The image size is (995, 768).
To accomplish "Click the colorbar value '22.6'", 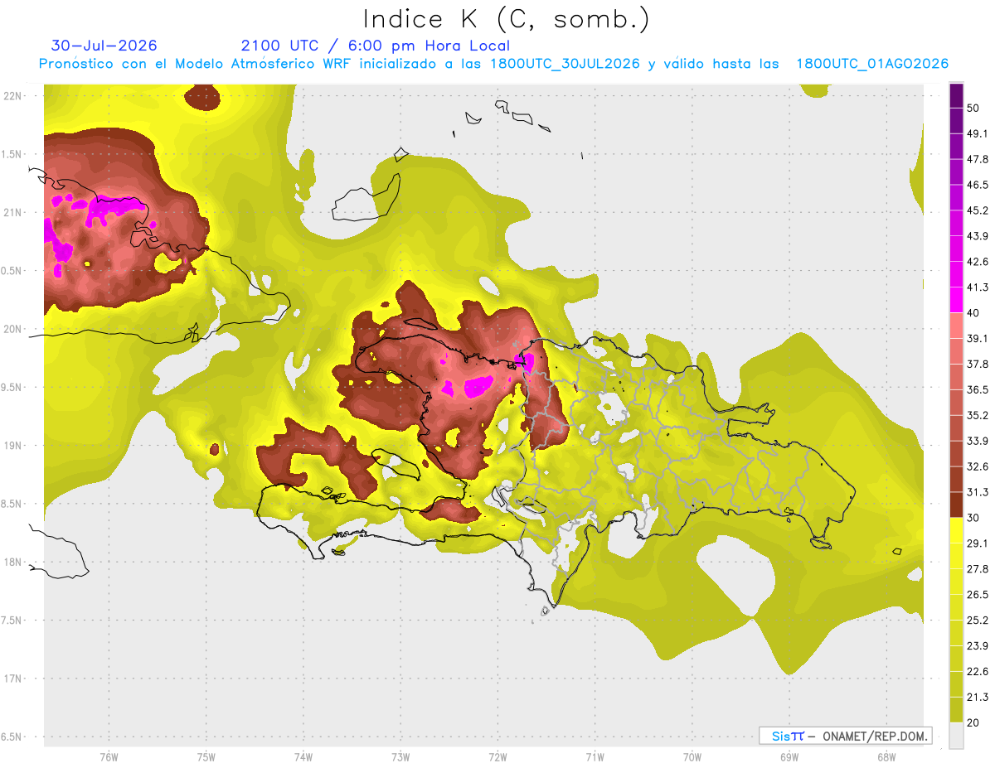I will tap(978, 671).
